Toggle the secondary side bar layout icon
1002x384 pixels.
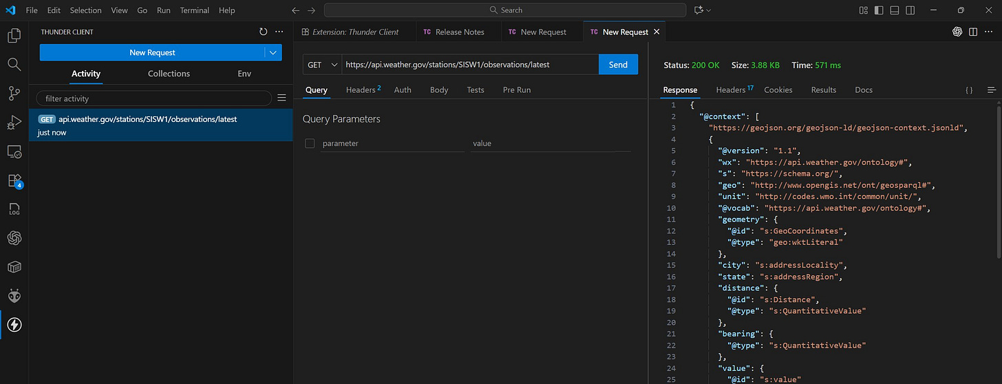pos(910,10)
